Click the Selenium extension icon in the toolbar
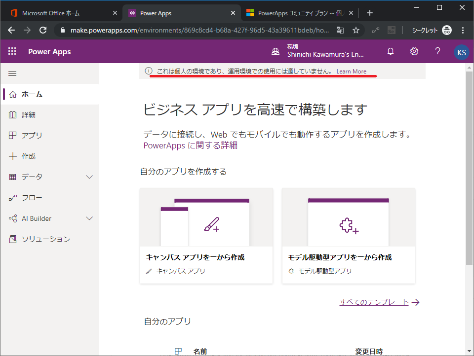Screen dimensions: 474x356 click(392, 30)
